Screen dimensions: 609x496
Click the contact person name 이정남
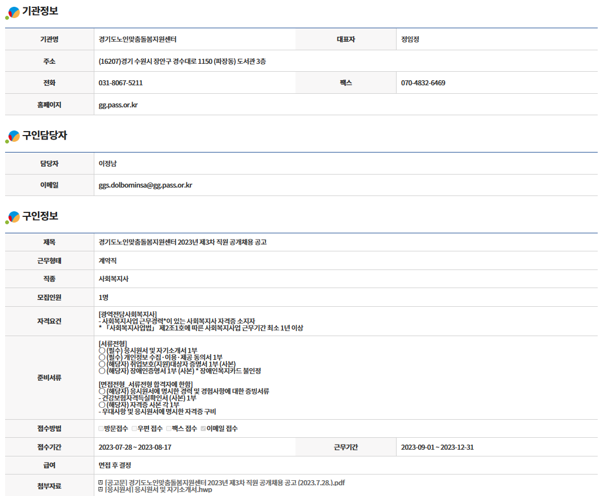[107, 163]
